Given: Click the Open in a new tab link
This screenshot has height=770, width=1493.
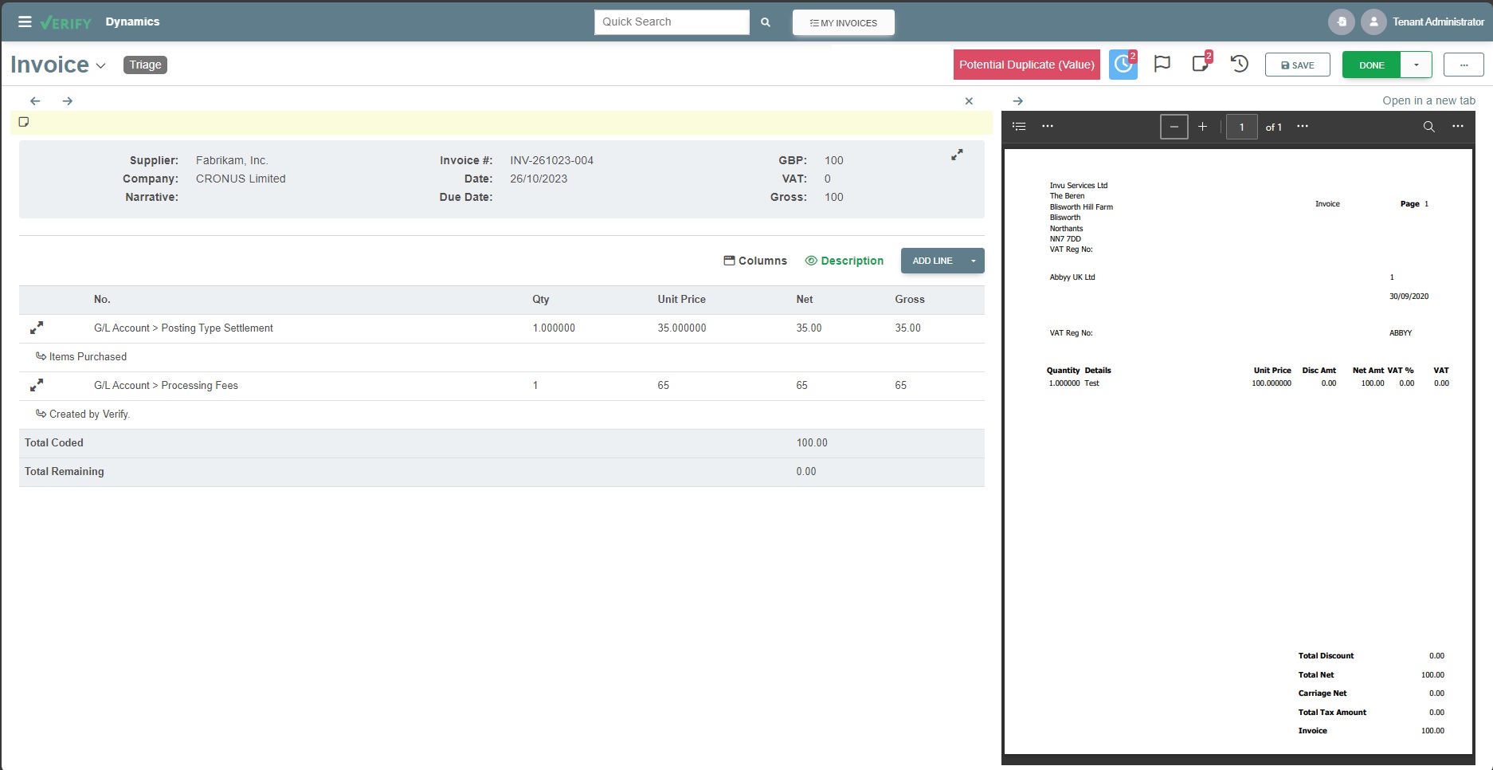Looking at the screenshot, I should click(x=1429, y=100).
